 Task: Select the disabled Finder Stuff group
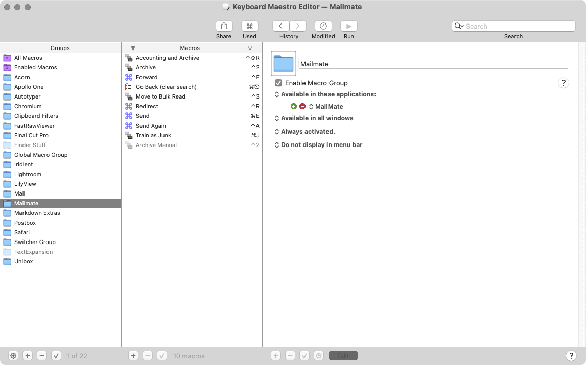coord(61,145)
